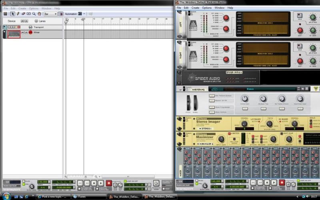320x200 pixels.
Task: Select the Razor tool in sequencer toolbar
Action: click(28, 14)
